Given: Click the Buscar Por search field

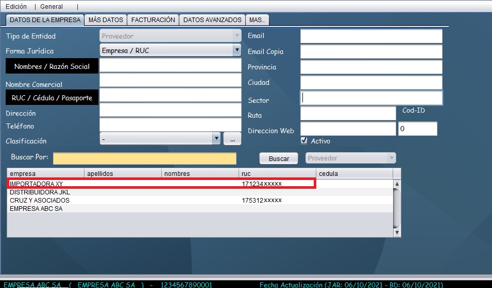Looking at the screenshot, I should tap(144, 158).
